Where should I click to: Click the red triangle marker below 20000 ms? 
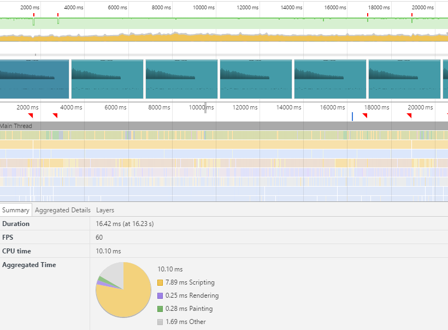click(409, 115)
